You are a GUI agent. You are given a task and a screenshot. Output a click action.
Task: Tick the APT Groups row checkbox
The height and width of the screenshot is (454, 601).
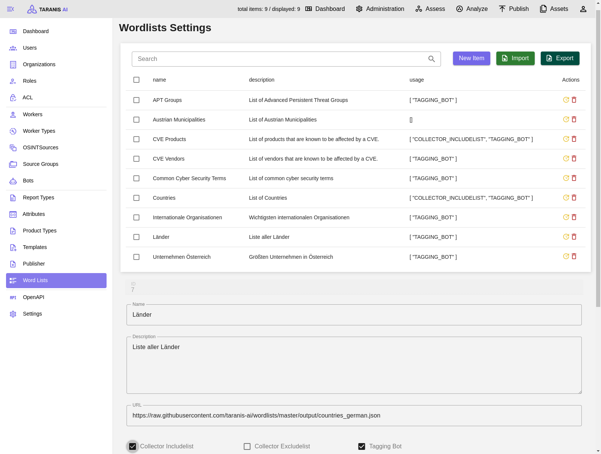coord(136,100)
